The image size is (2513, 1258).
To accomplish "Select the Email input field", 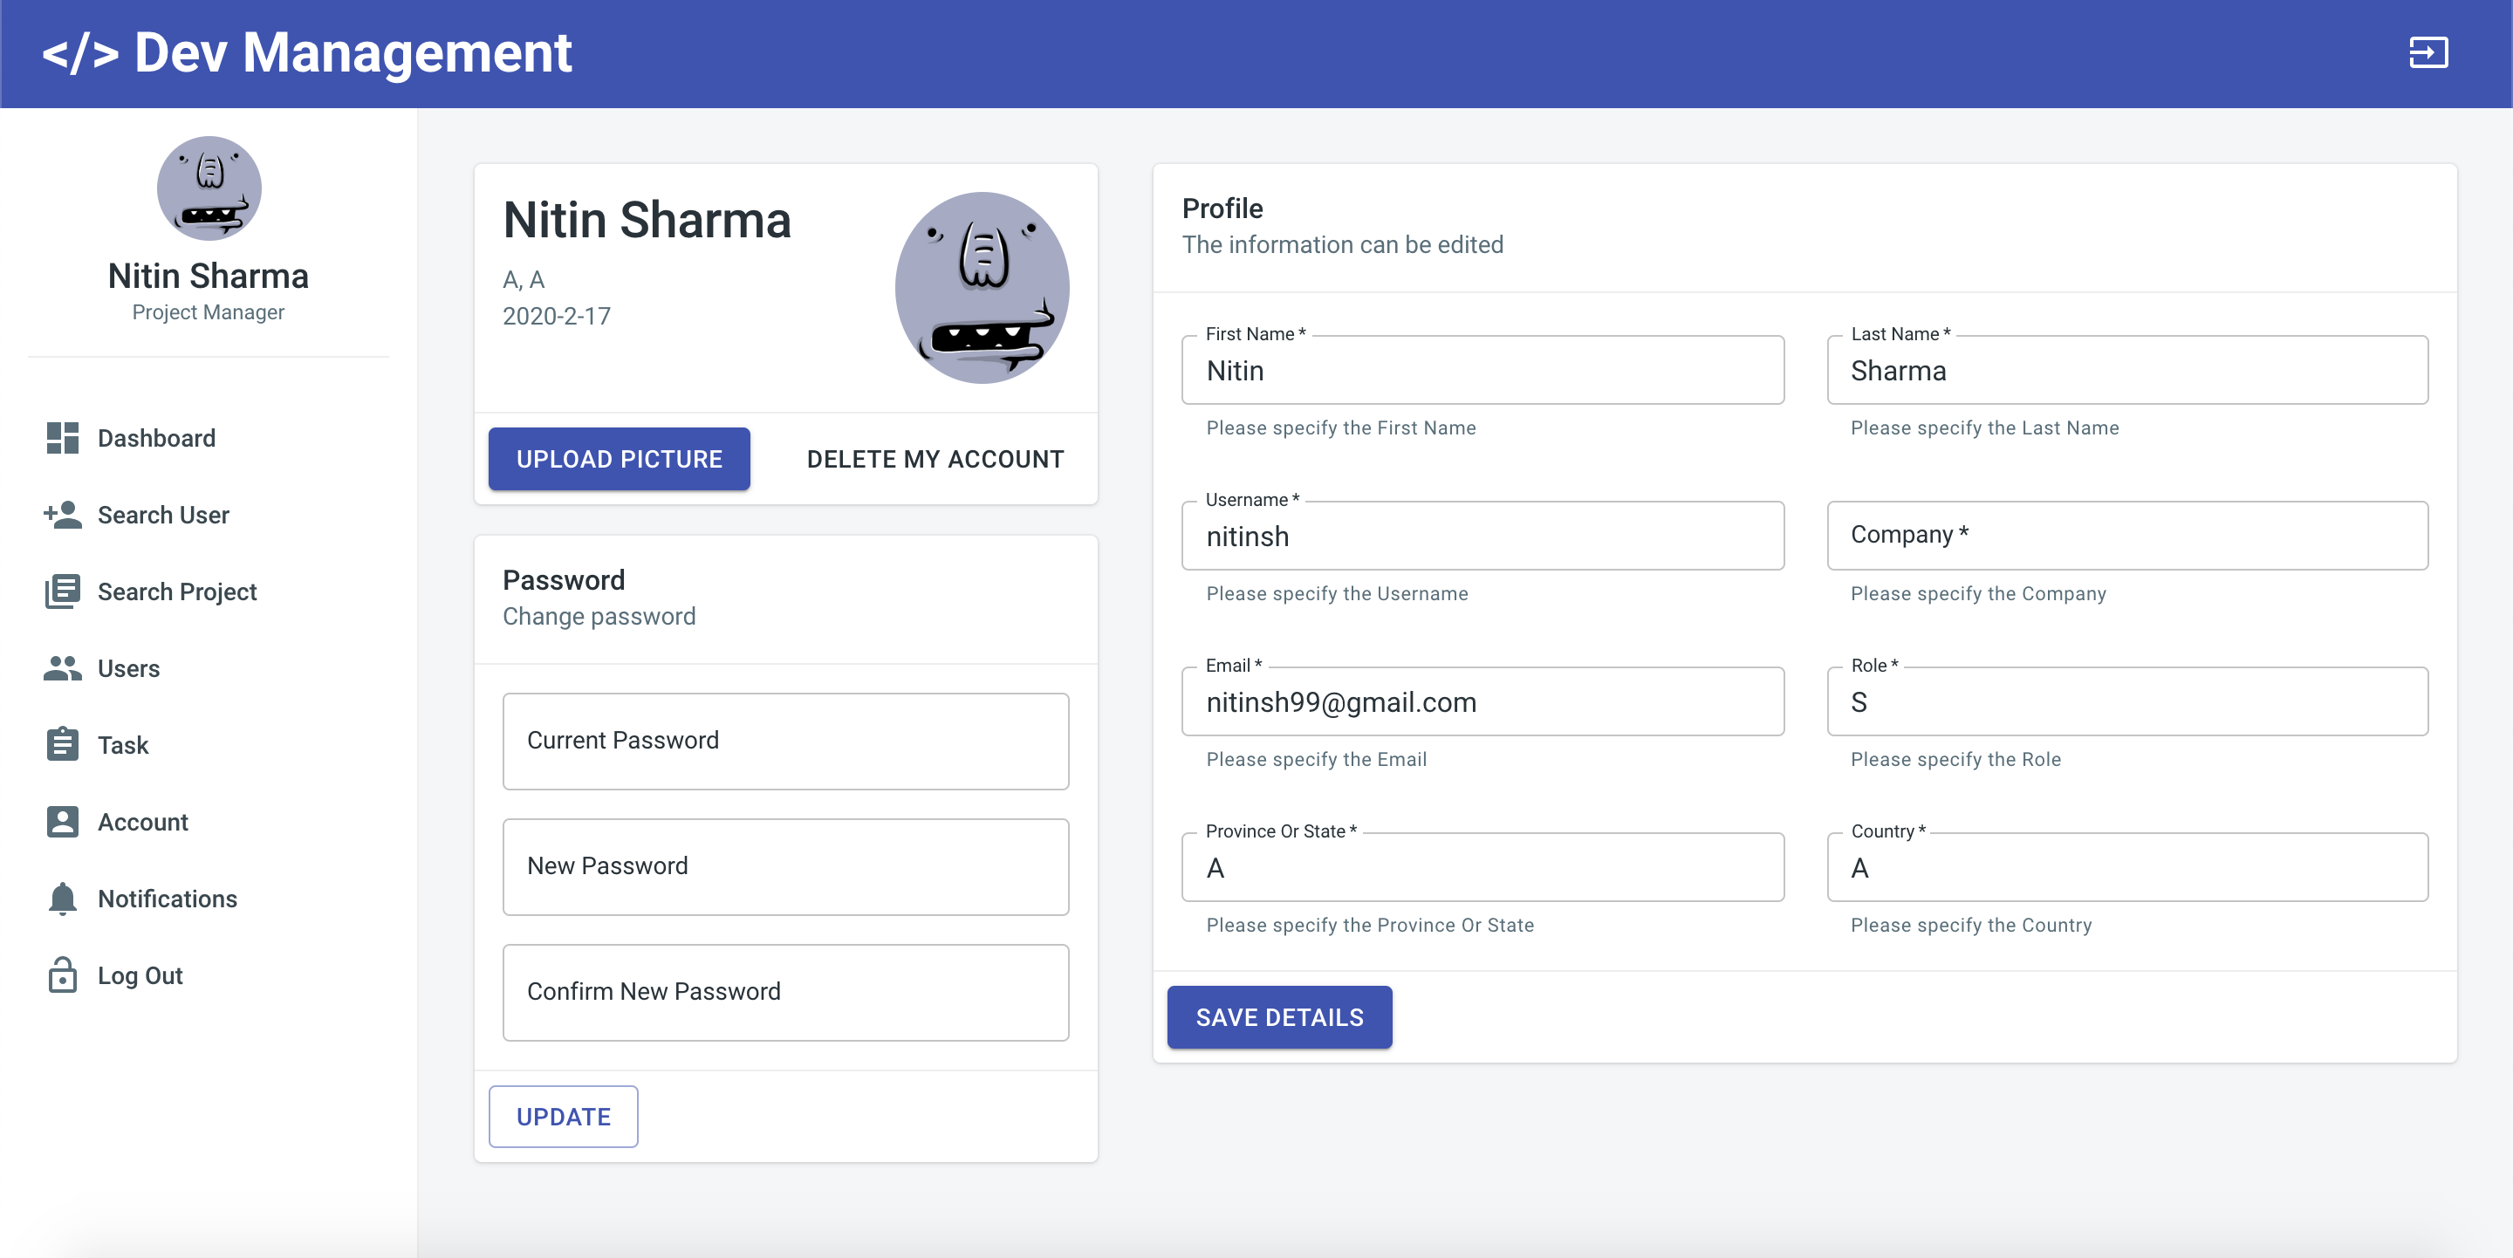I will 1482,701.
